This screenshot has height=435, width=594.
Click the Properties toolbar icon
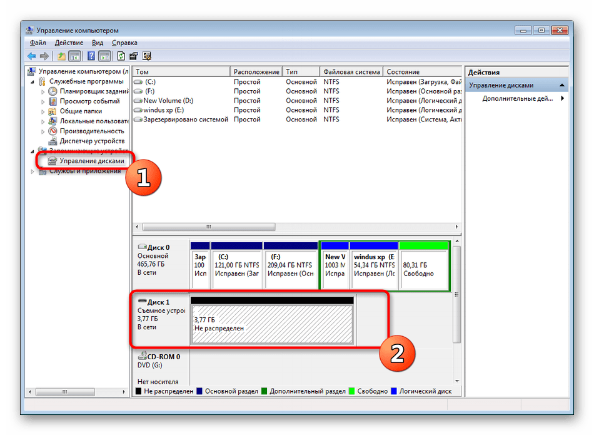[x=134, y=56]
